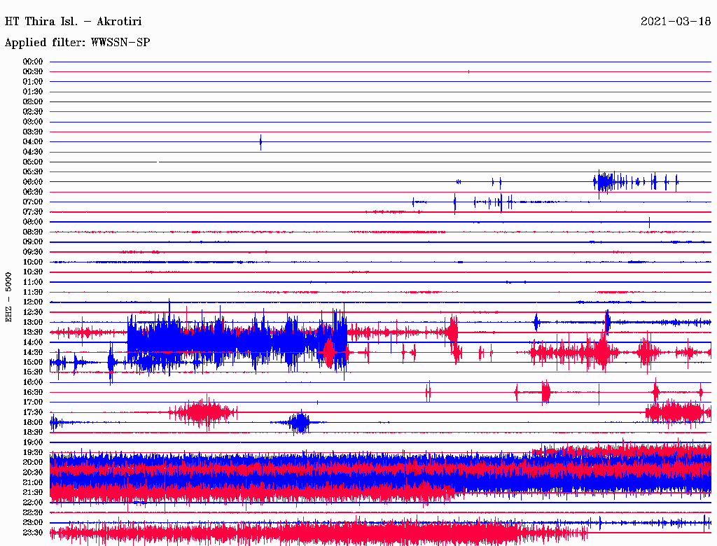This screenshot has width=717, height=546.
Task: Click the 04:30 time label
Action: click(33, 152)
